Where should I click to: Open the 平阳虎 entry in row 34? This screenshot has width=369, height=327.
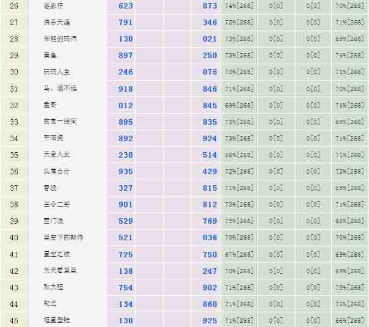(x=52, y=138)
